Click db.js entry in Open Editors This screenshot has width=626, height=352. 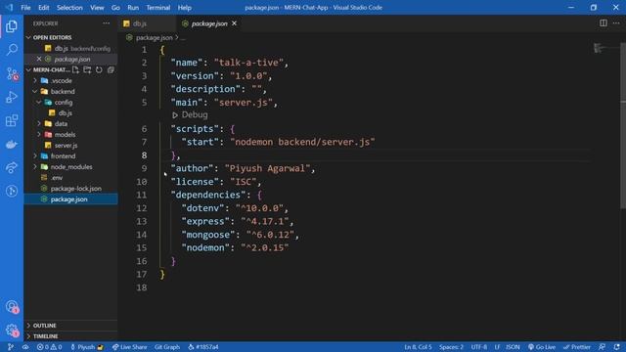70,48
